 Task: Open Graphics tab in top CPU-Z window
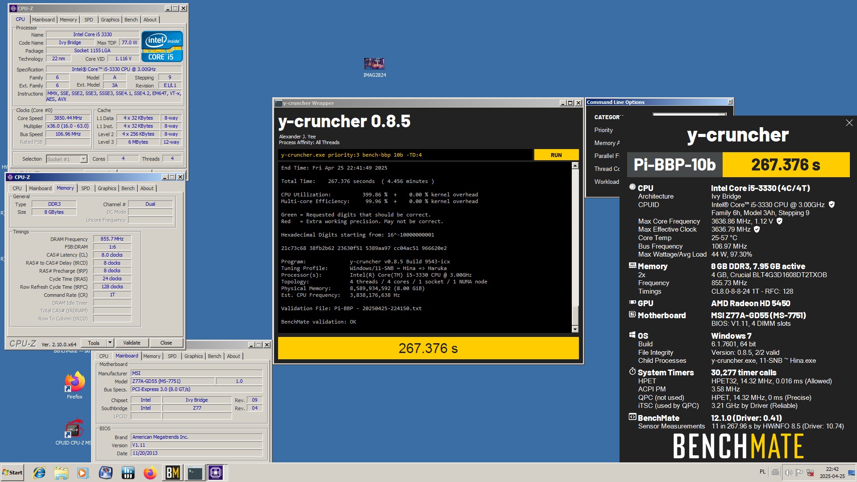tap(110, 20)
